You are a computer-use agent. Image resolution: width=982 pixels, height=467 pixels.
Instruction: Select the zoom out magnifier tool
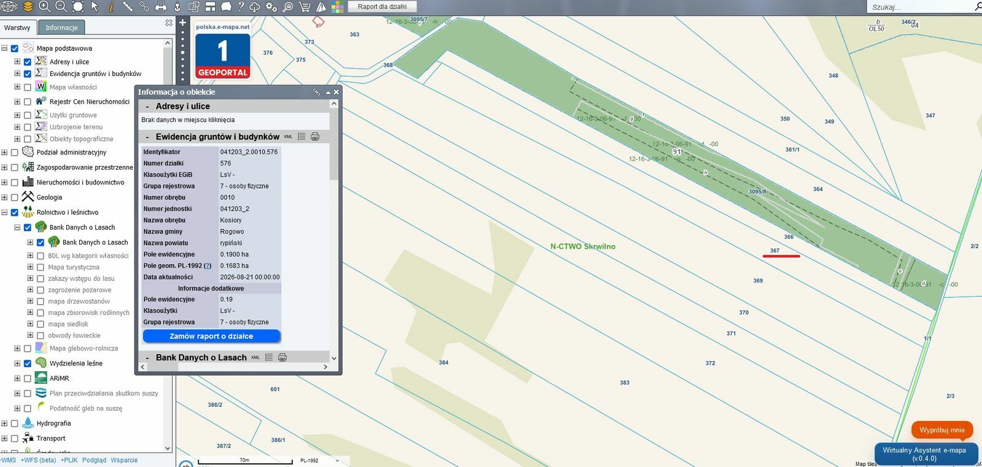61,7
